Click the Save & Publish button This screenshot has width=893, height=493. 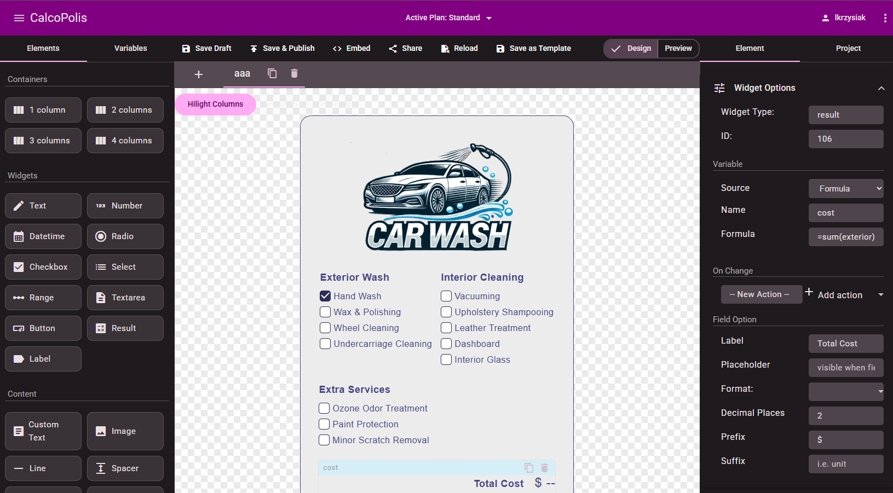click(x=283, y=48)
